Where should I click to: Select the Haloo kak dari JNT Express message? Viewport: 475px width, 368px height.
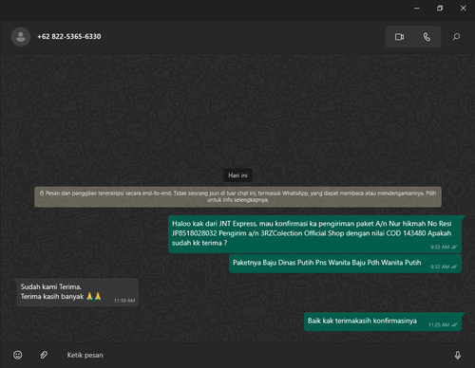click(x=314, y=234)
